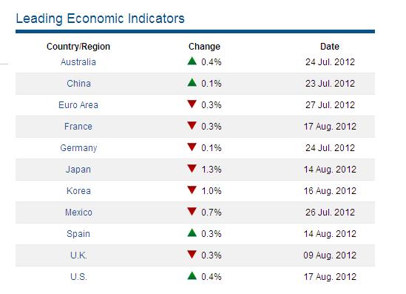Click green up arrow in Spain row

tap(192, 233)
